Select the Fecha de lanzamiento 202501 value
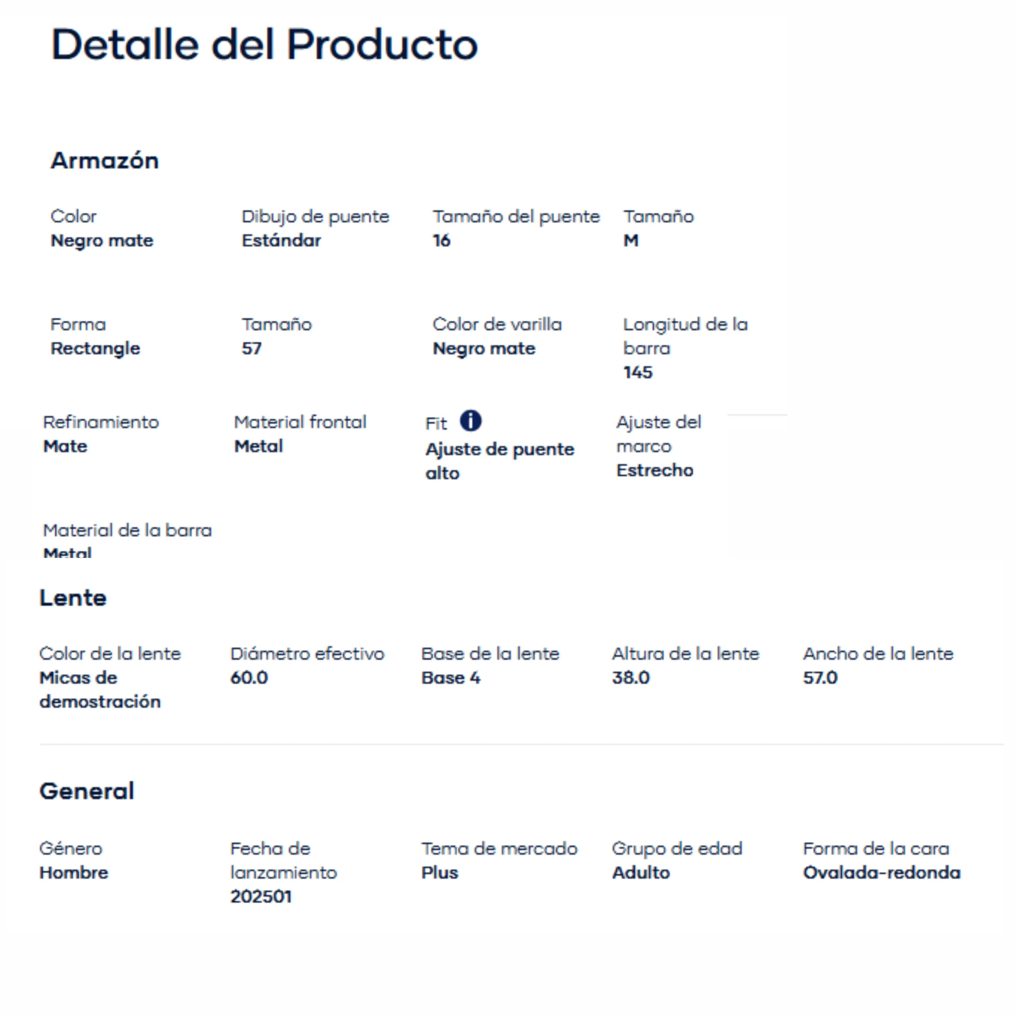The width and height of the screenshot is (1016, 1016). point(261,897)
